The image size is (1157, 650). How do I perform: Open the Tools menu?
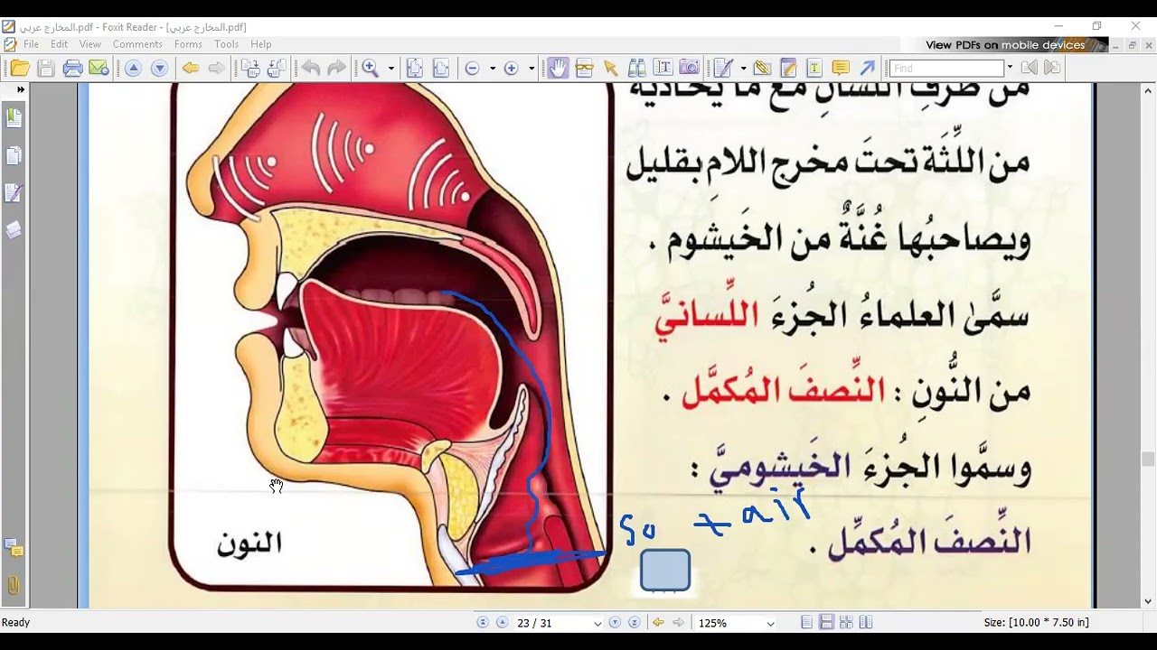(227, 44)
